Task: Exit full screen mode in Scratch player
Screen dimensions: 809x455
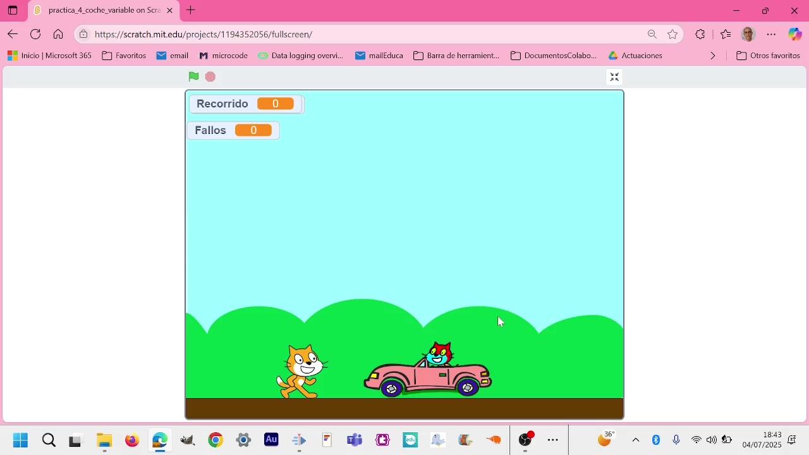Action: point(614,77)
